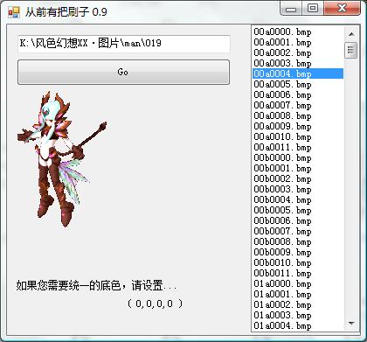Select 00a0007.bmp in the list
This screenshot has width=367, height=342.
(x=298, y=105)
